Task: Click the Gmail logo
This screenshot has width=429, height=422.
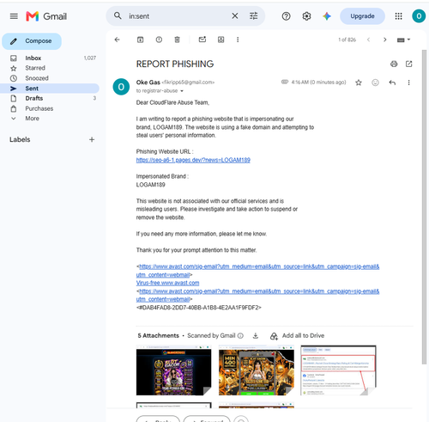Action: pos(46,16)
